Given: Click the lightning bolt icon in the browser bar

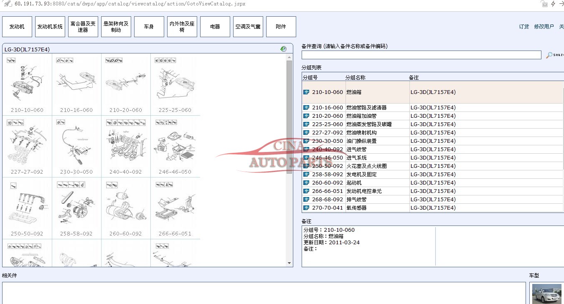Looking at the screenshot, I should [x=553, y=4].
